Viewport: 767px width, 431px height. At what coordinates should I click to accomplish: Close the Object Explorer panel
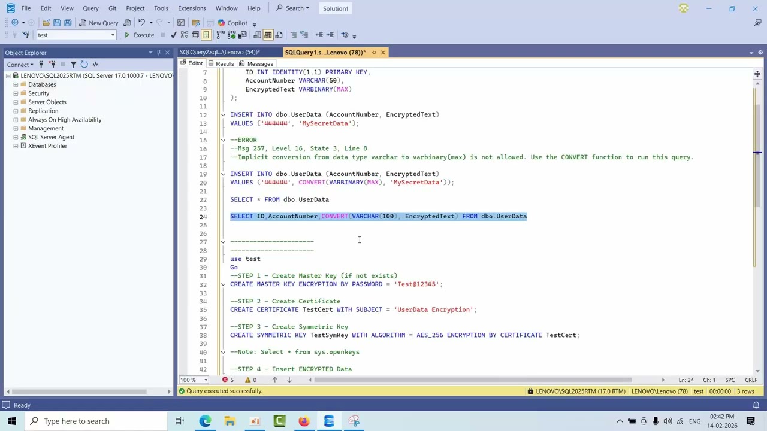[167, 53]
